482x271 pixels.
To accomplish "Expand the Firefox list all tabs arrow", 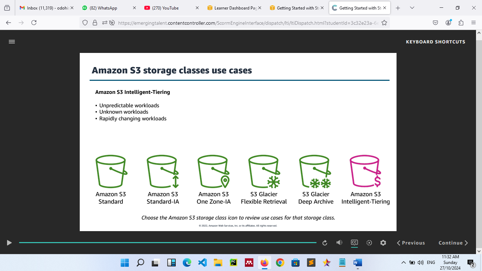I will click(412, 8).
